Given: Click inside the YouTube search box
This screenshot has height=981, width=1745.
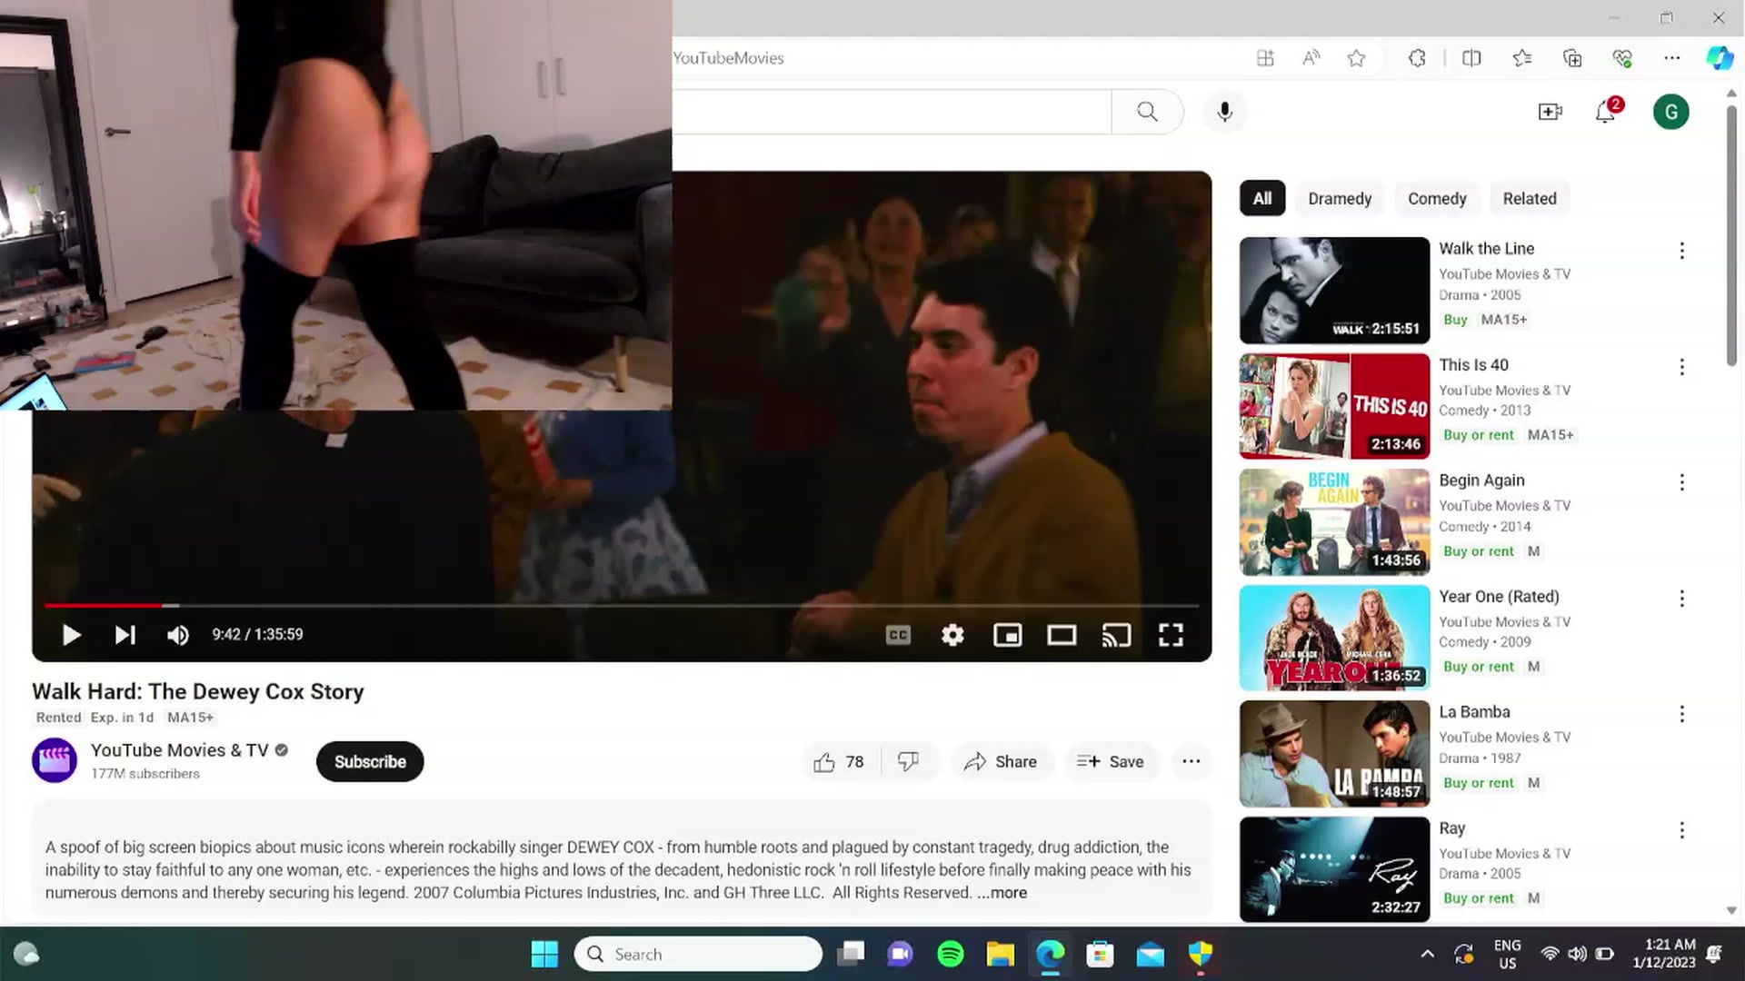Looking at the screenshot, I should [x=892, y=112].
